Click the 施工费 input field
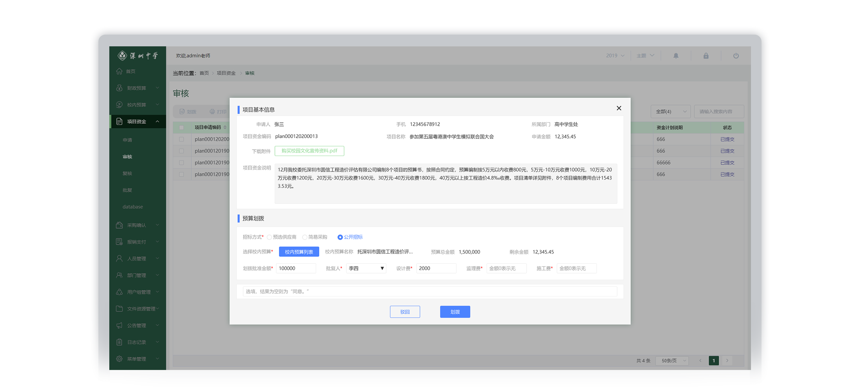 click(576, 268)
